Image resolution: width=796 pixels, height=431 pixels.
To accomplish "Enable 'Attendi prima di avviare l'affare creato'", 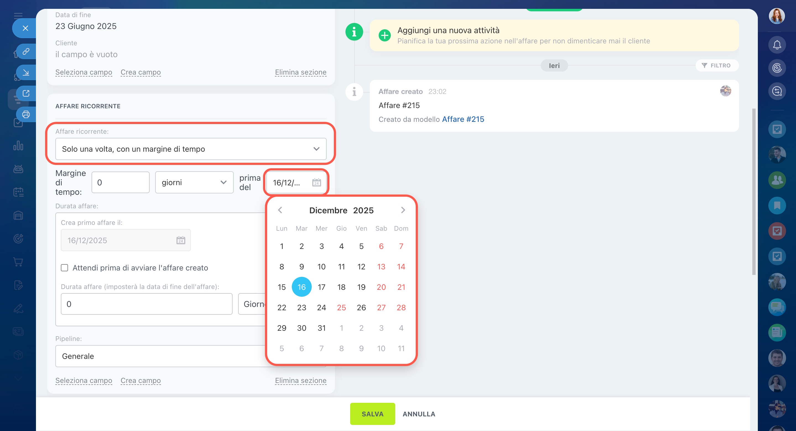I will tap(65, 268).
